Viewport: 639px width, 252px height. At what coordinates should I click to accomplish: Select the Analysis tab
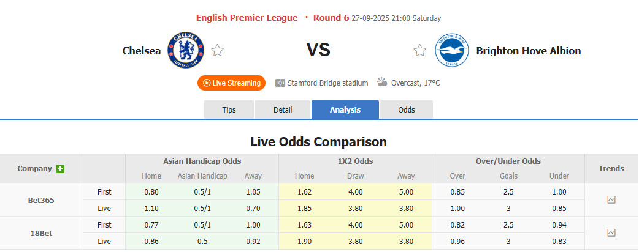pos(345,110)
